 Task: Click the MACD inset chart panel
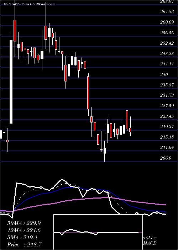click(98, 232)
